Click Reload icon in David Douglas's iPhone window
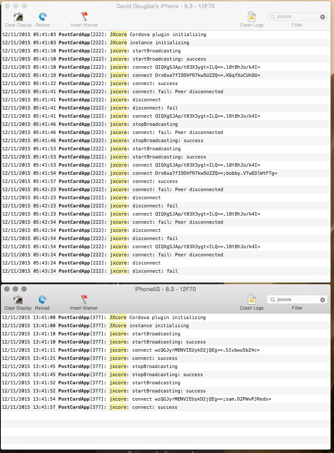This screenshot has height=453, width=334. coord(43,17)
